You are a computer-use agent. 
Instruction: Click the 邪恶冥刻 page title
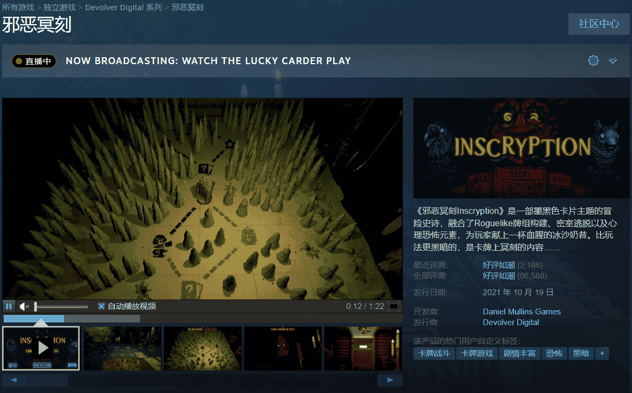37,25
